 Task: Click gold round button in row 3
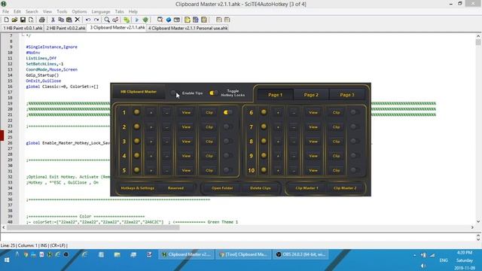click(x=137, y=141)
